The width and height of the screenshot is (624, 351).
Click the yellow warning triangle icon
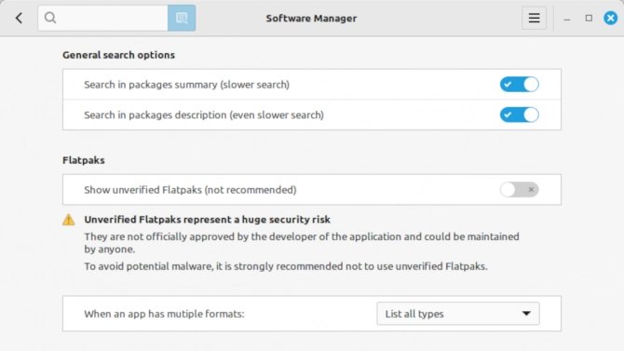point(68,220)
